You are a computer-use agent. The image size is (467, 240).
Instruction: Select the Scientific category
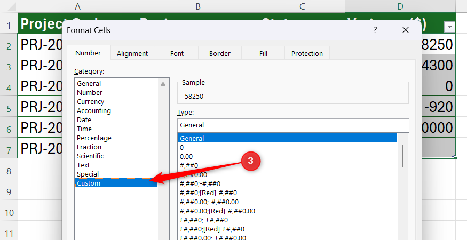point(116,156)
